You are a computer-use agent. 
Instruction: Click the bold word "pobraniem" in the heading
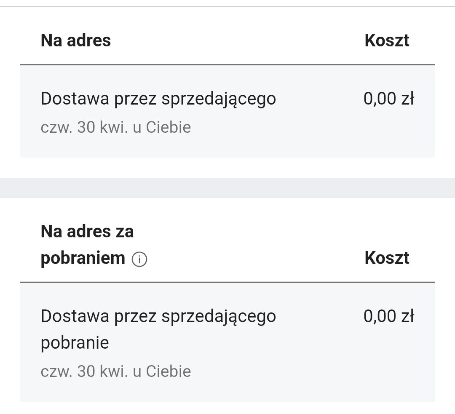click(83, 258)
